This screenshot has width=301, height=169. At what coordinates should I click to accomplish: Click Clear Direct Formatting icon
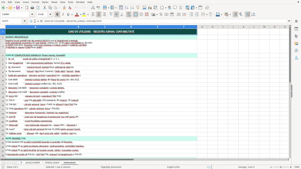coord(69,8)
